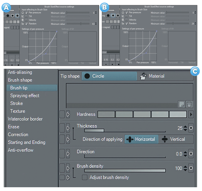
Task: Select the Horizontal direction of applying icon
Action: point(141,139)
